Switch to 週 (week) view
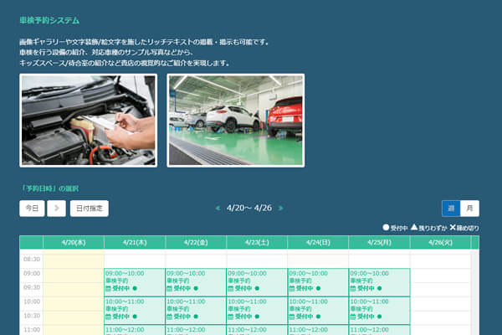Viewport: 502px width, 335px height. (451, 209)
